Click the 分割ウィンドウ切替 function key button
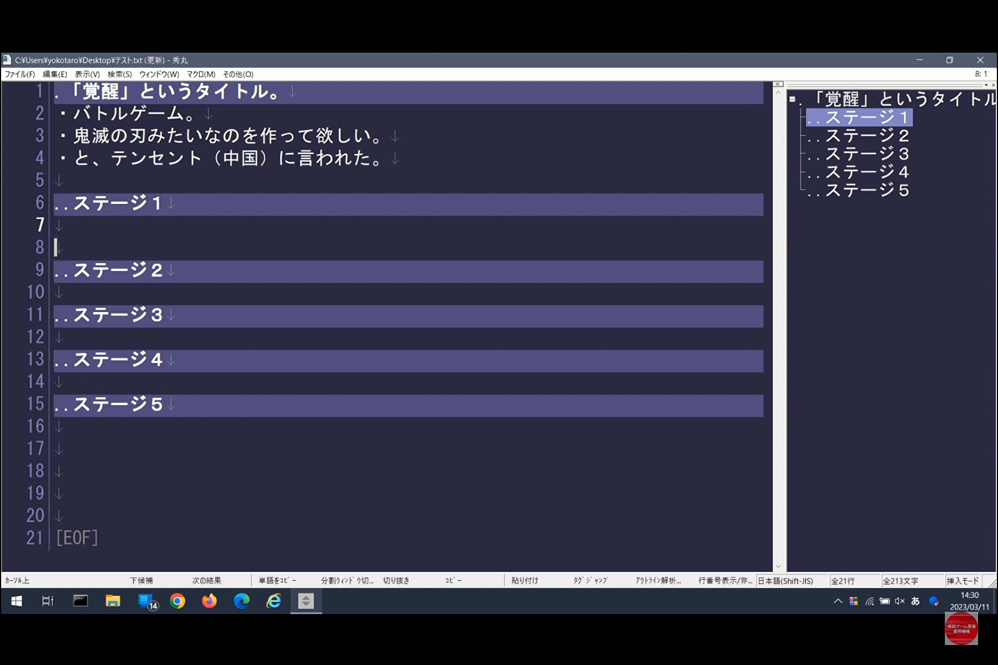998x665 pixels. 347,580
